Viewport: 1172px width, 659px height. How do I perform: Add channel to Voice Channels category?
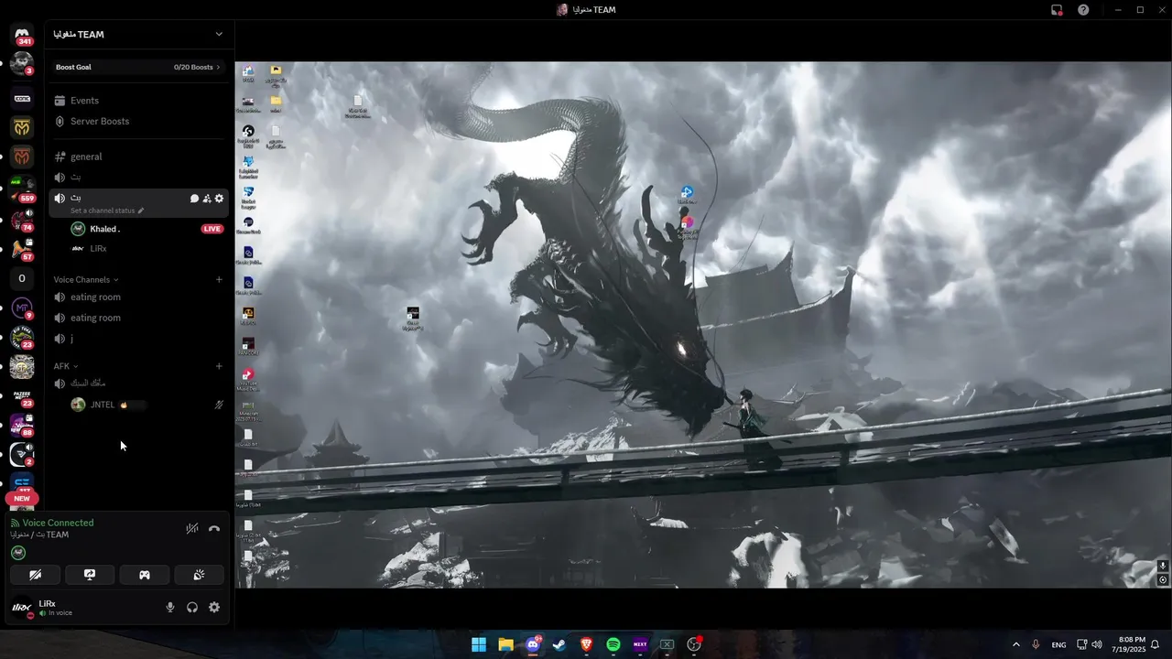pos(219,279)
